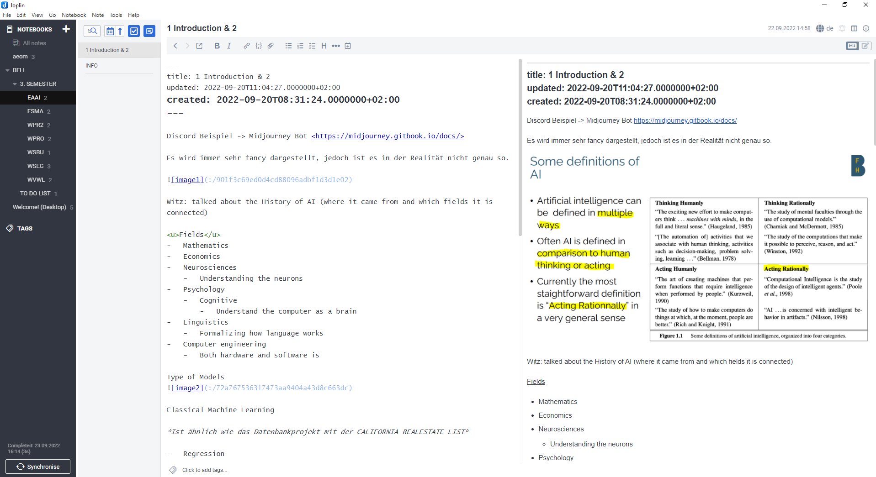Image resolution: width=876 pixels, height=477 pixels.
Task: Set an alarm via the bell icon
Action: [842, 28]
